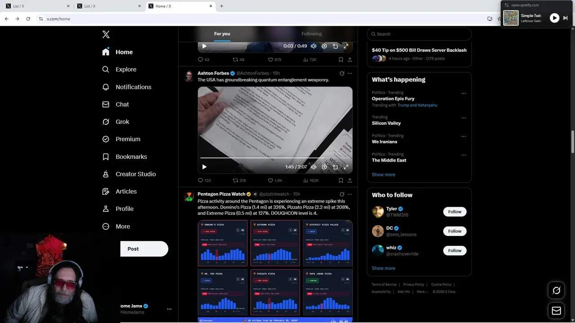Play the Ashton Forbes video
Viewport: 575px width, 323px height.
click(x=204, y=167)
